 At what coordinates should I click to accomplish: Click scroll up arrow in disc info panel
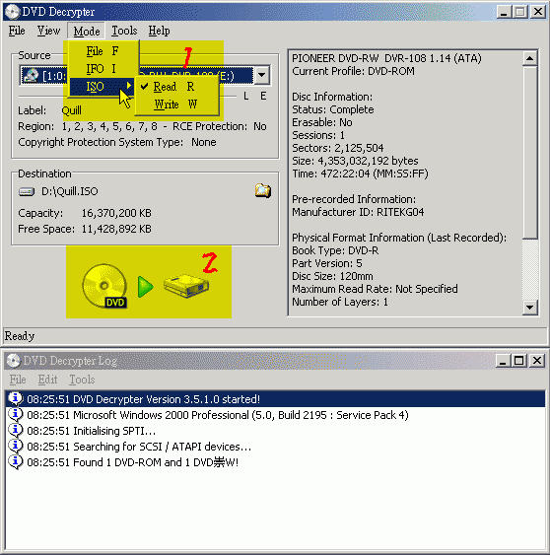(x=530, y=58)
